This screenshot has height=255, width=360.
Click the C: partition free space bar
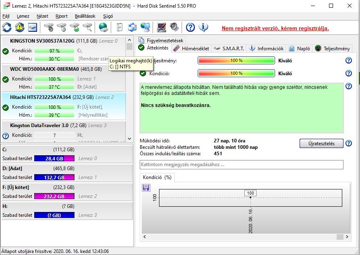54,158
